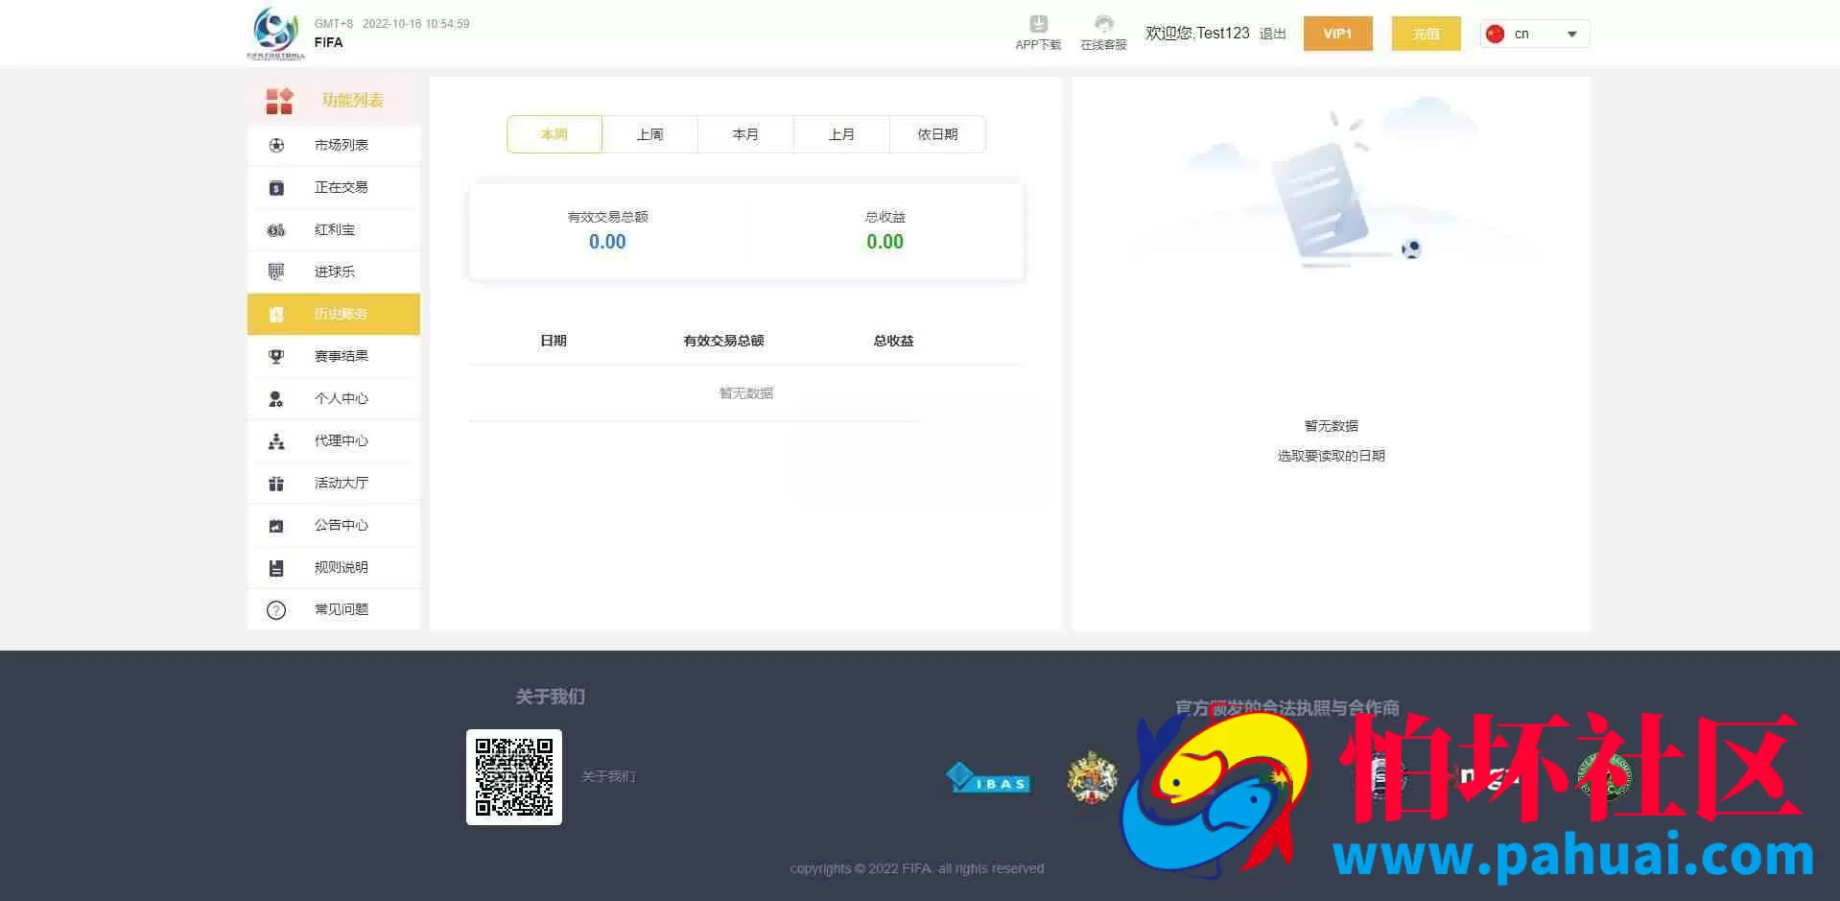Click the blue 0.00 transaction total
This screenshot has width=1840, height=901.
(x=607, y=242)
